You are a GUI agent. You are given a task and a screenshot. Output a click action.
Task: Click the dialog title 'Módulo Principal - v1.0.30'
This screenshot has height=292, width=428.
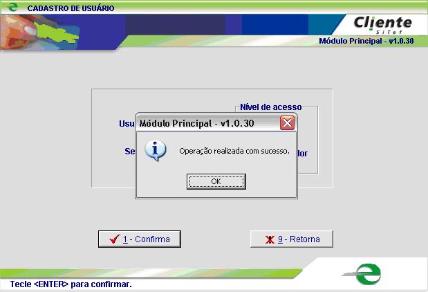197,123
